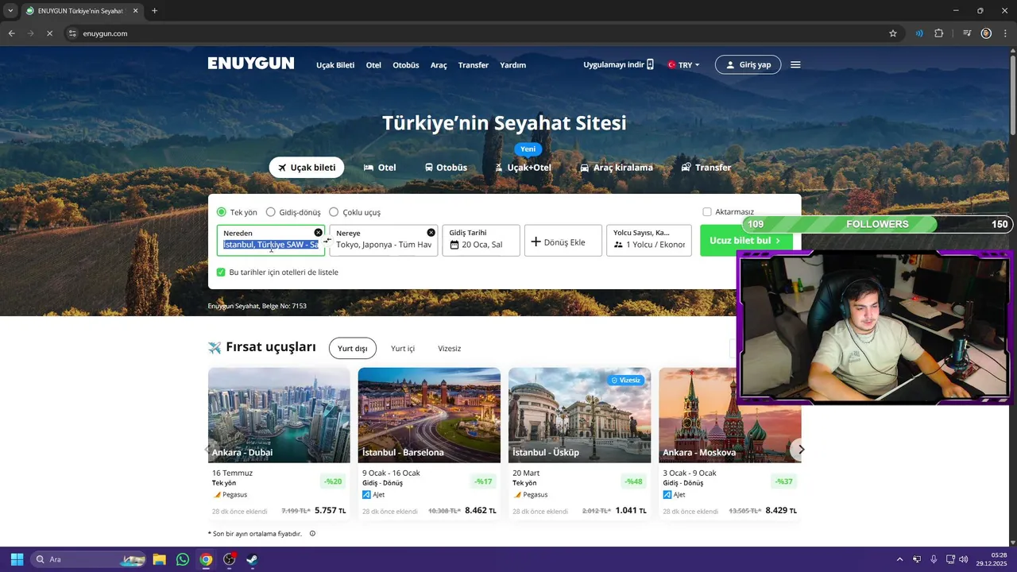Open Araç in top navigation
The image size is (1017, 572).
coord(439,65)
